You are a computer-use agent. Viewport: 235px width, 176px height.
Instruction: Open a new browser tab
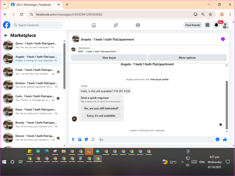67,5
